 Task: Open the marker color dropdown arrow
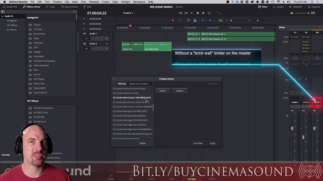[x=213, y=21]
